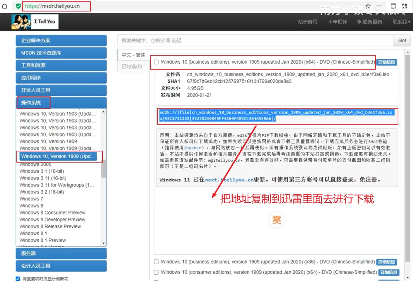Expand the 服务器 category panel
The height and width of the screenshot is (283, 413).
pos(61,253)
